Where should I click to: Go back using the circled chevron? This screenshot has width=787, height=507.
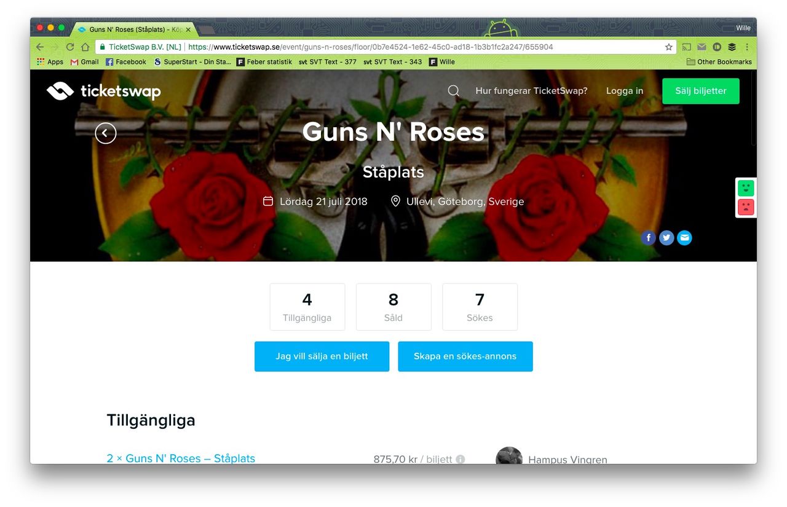(x=106, y=133)
